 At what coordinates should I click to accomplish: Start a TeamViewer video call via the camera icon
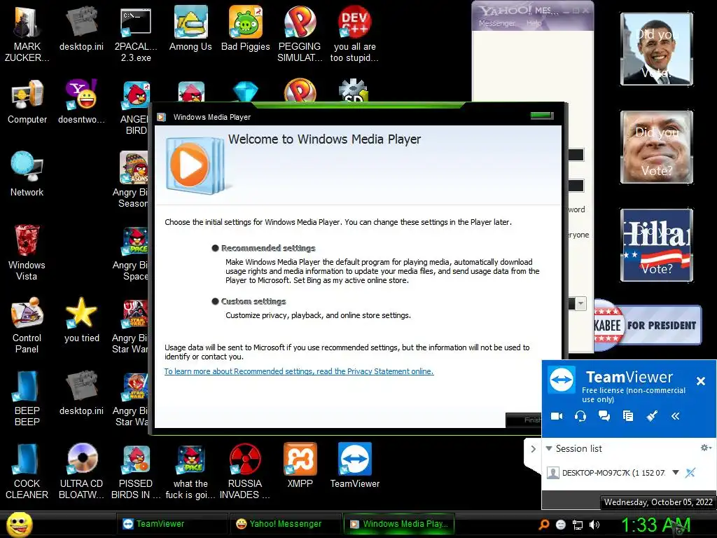pyautogui.click(x=557, y=416)
